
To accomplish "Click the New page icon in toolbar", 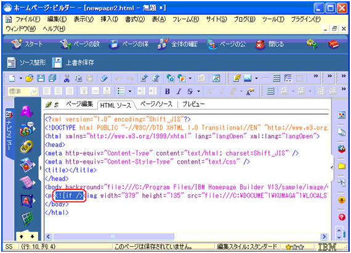I will click(x=12, y=78).
